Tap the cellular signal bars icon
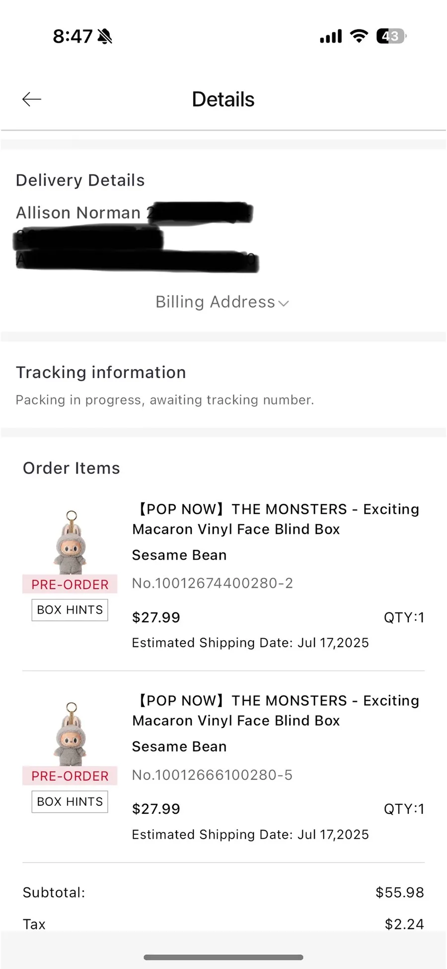 pos(331,36)
